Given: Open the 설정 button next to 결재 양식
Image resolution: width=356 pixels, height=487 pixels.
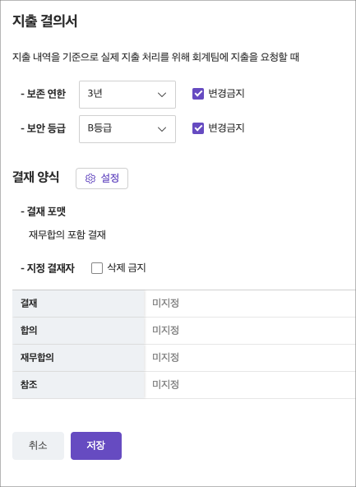Looking at the screenshot, I should click(x=102, y=179).
